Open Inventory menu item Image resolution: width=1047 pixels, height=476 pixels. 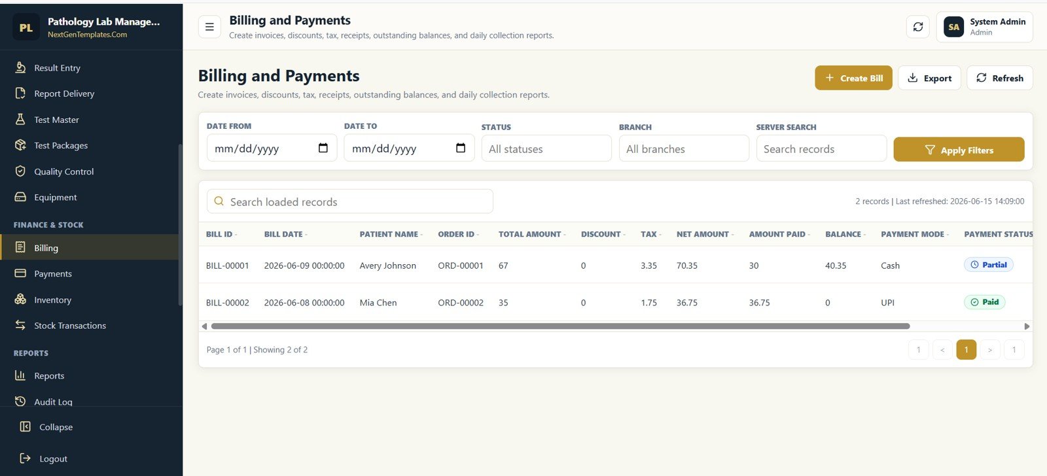click(89, 299)
